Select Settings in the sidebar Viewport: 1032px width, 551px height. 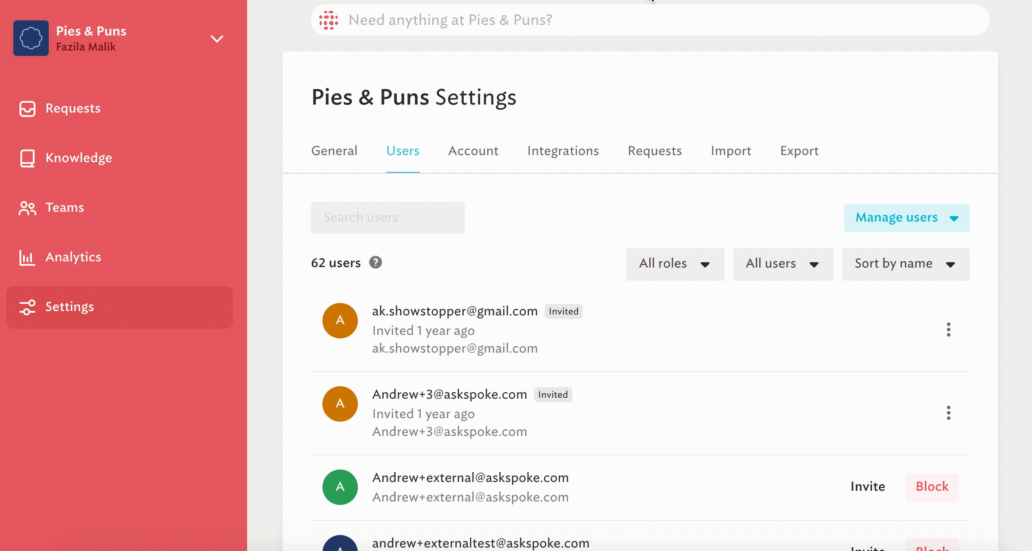pos(120,307)
